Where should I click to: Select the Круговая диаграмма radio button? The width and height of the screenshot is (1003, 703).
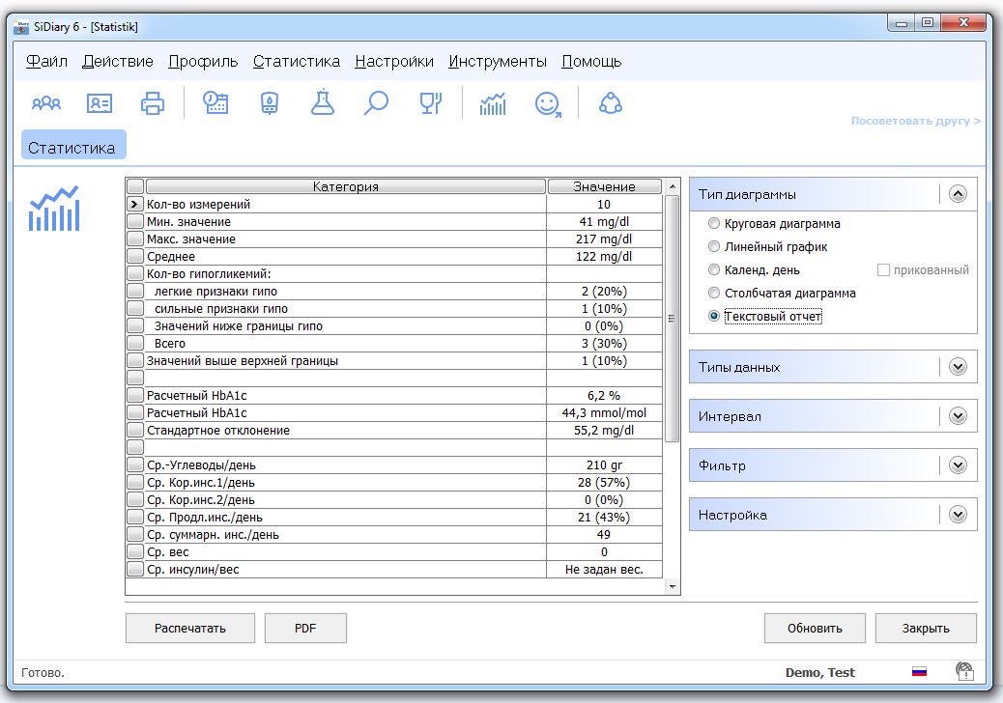[x=715, y=224]
